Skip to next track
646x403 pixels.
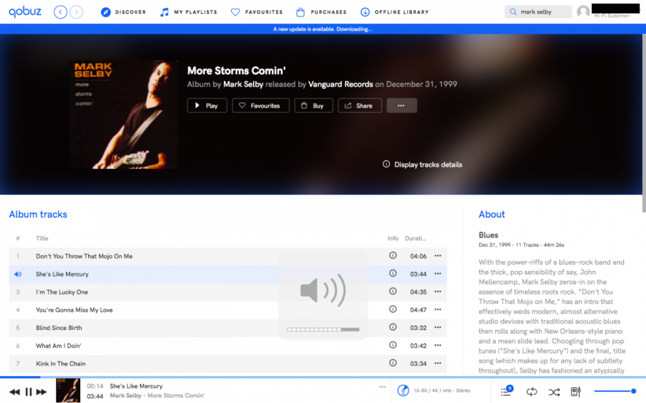[x=42, y=392]
